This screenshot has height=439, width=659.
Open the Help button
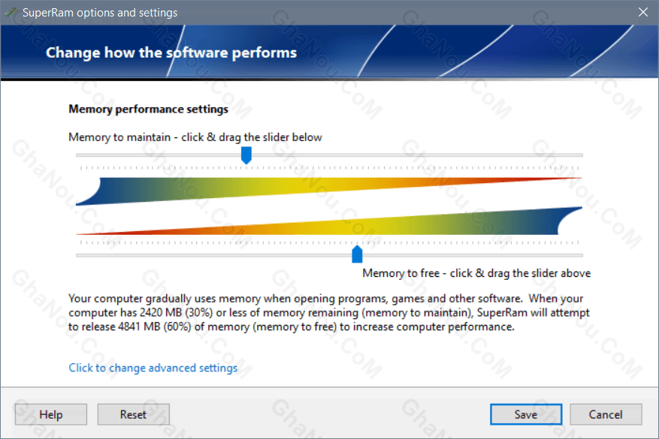[x=51, y=415]
